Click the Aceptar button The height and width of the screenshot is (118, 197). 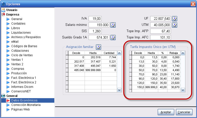click(x=166, y=112)
